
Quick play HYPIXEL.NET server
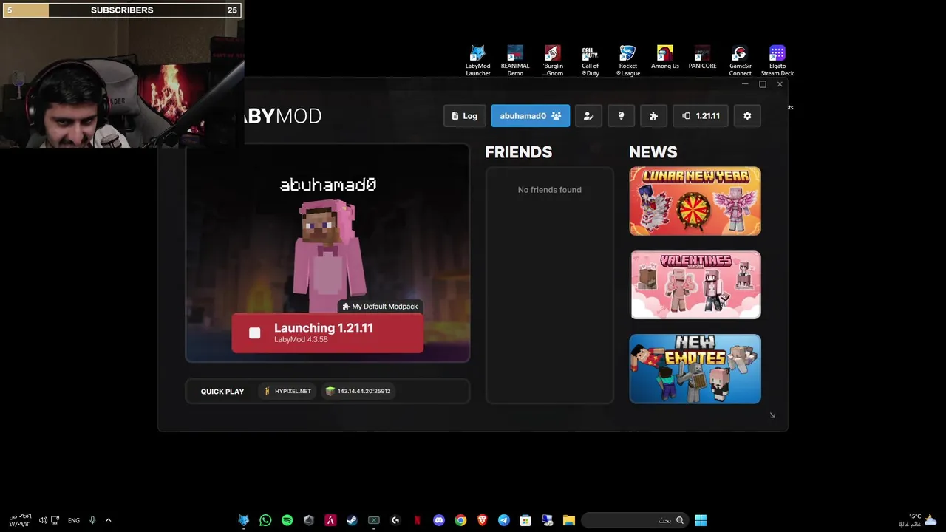point(288,392)
